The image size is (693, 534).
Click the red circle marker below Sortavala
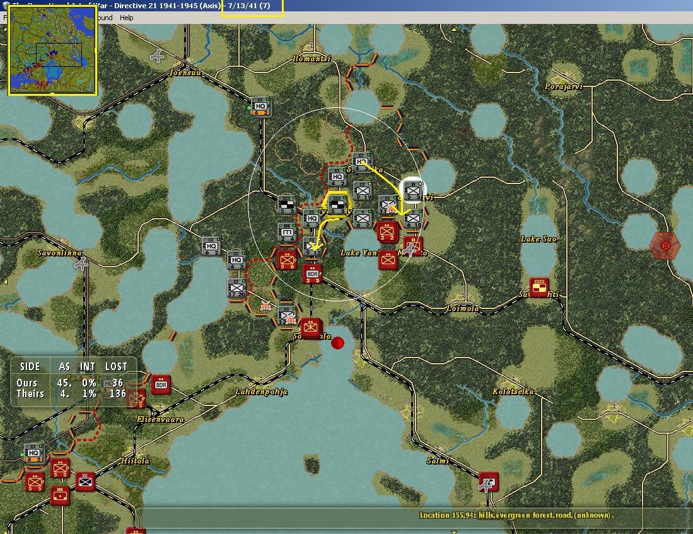click(337, 342)
